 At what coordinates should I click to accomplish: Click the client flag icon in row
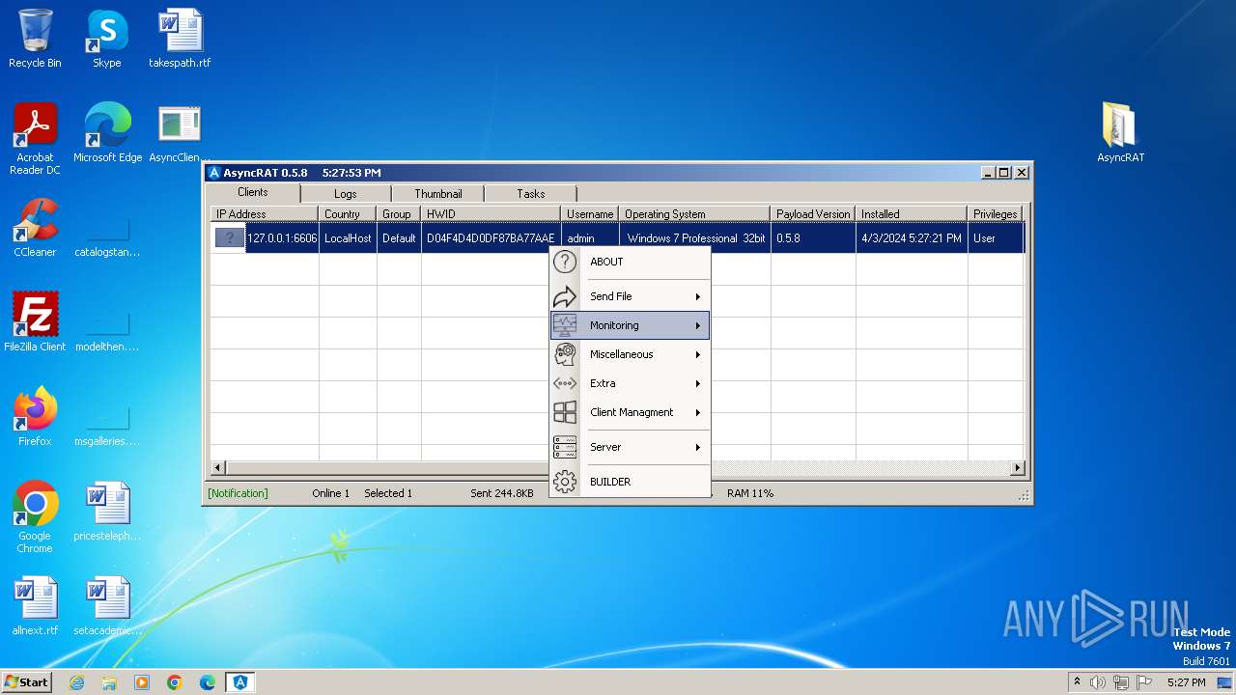click(x=230, y=237)
